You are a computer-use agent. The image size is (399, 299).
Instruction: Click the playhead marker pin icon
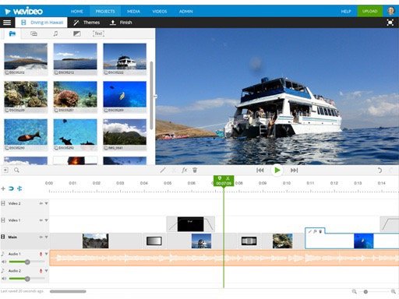[x=220, y=178]
